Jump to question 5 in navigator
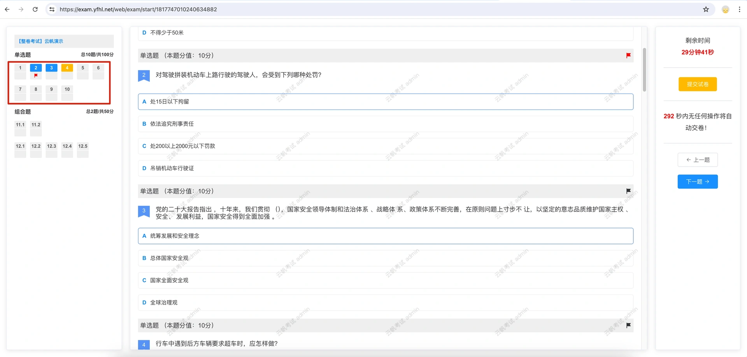Screen dimensions: 747x357 (x=82, y=71)
